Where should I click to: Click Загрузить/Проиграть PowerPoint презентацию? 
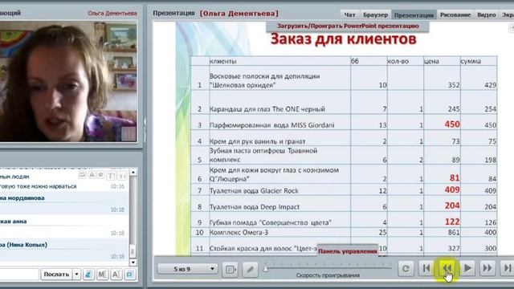coord(348,26)
